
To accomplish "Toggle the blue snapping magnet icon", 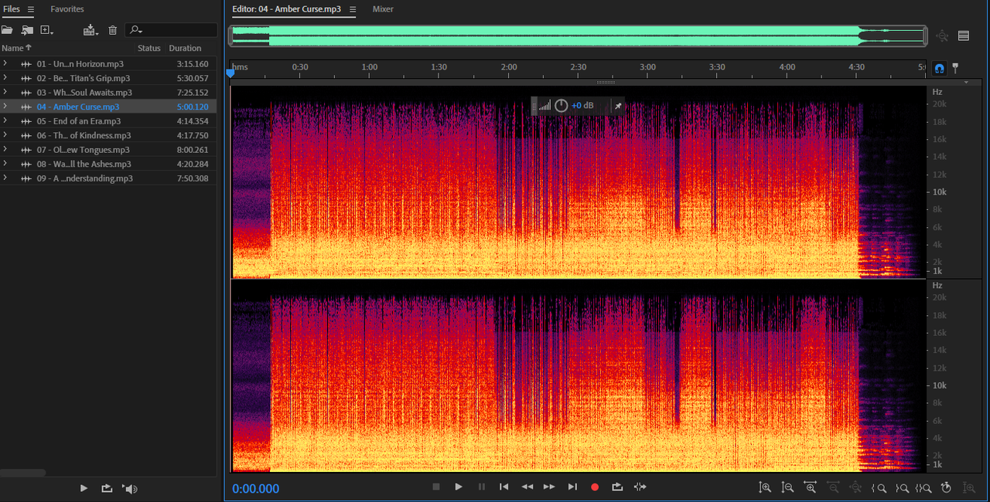I will point(940,68).
